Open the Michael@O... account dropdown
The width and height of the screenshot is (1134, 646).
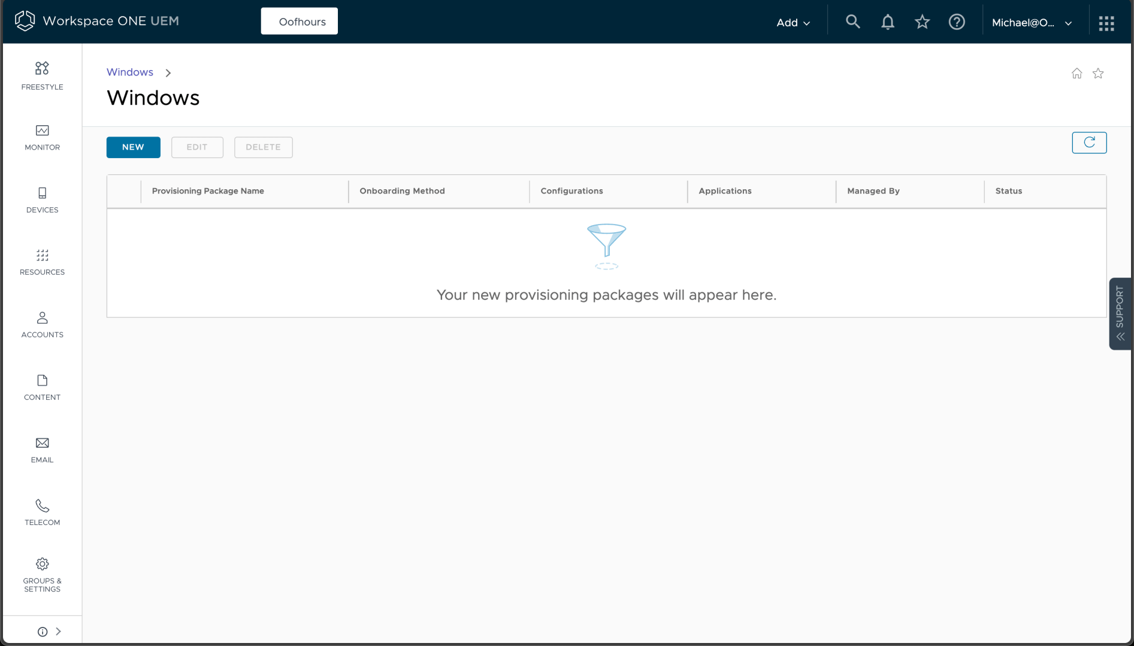1031,23
